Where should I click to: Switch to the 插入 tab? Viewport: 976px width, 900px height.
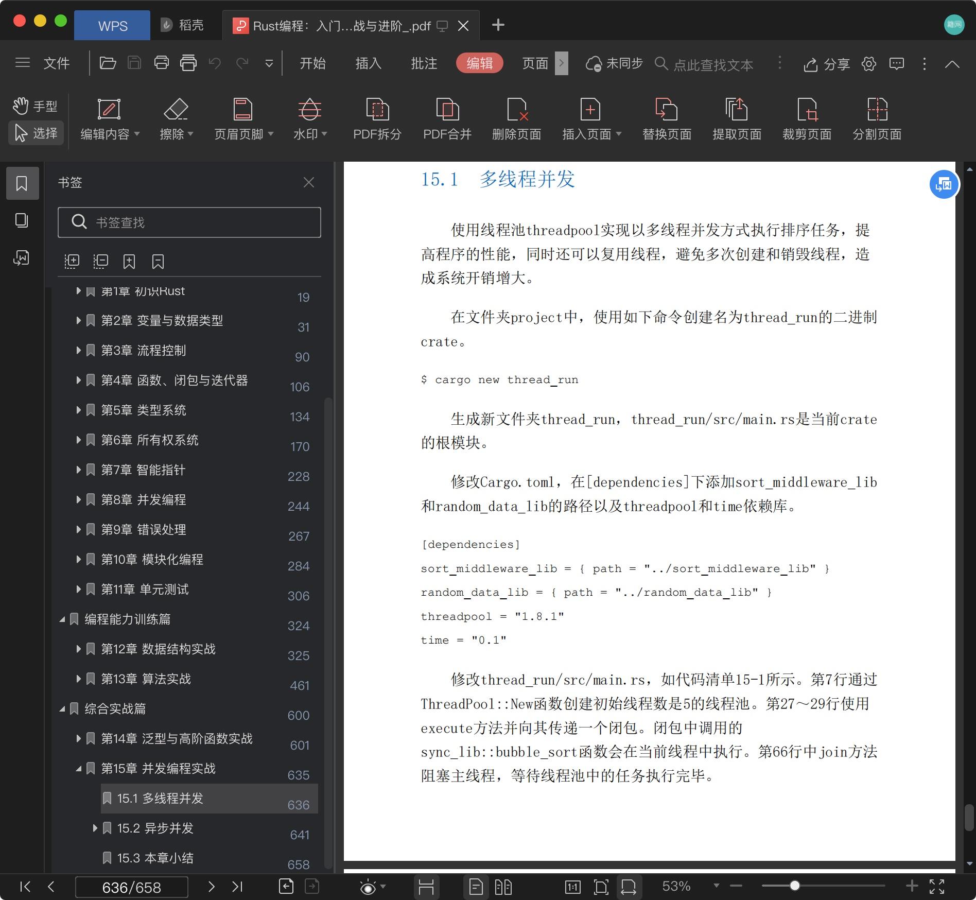(x=368, y=63)
